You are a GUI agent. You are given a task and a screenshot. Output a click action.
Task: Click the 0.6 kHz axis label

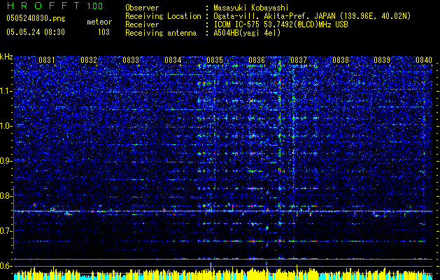click(x=6, y=266)
